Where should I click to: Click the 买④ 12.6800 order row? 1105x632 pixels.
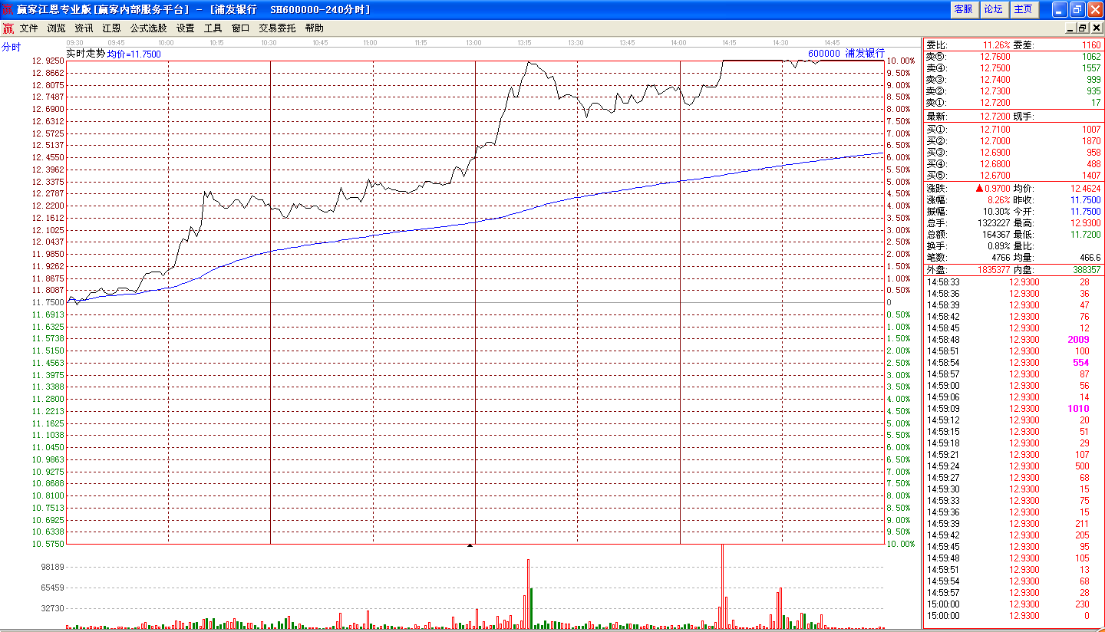[x=1014, y=164]
